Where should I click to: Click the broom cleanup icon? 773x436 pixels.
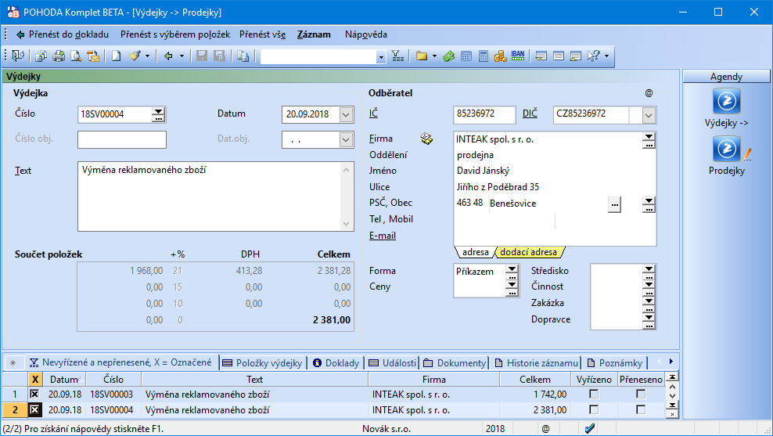tap(135, 56)
